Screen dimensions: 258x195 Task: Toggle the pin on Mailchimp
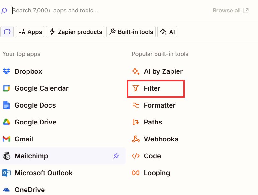click(x=116, y=156)
